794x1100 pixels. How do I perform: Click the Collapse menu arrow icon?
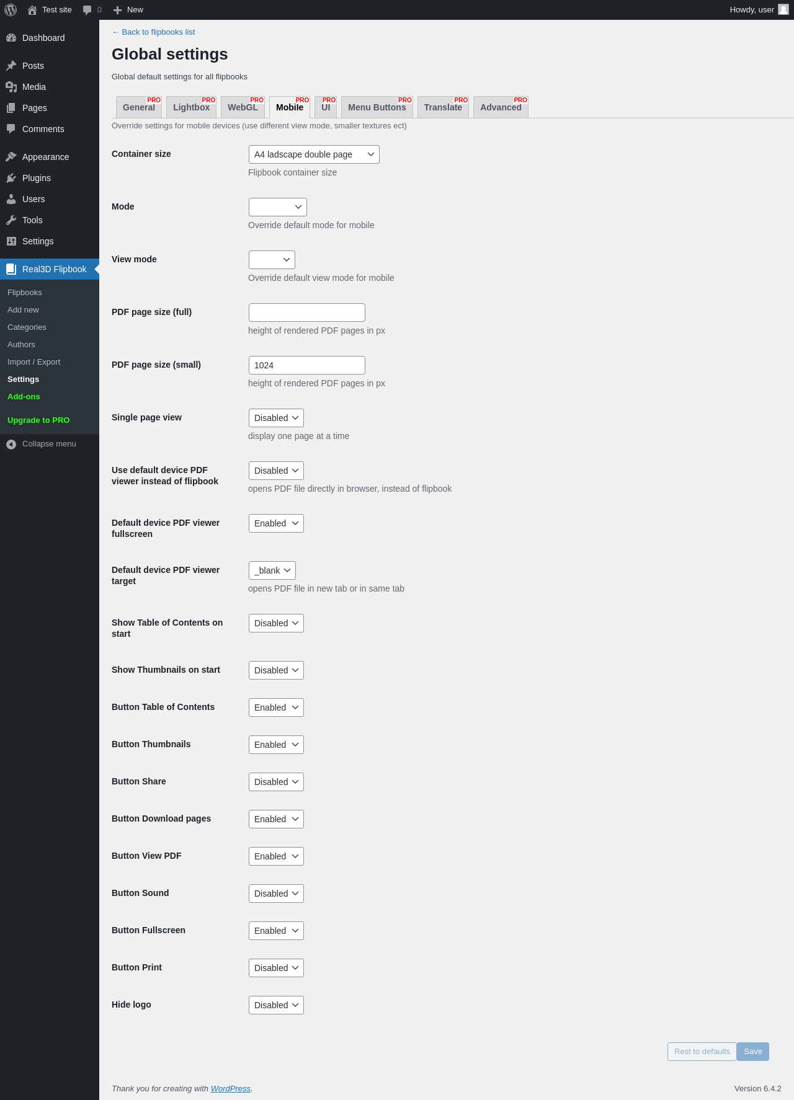11,444
